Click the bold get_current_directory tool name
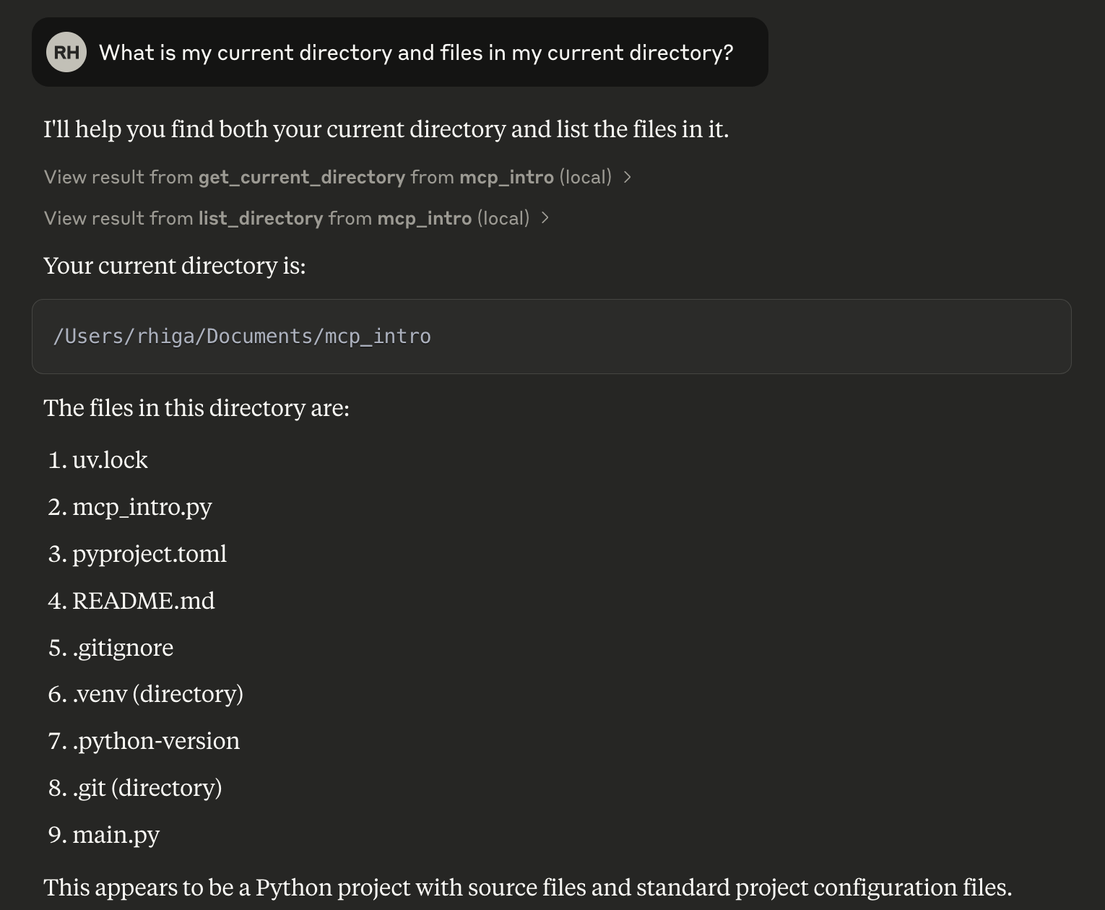1105x910 pixels. (x=301, y=177)
